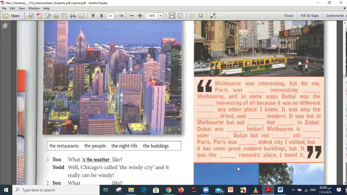This screenshot has height=195, width=347.
Task: Click 'the restaurants' in the word box
Action: (x=64, y=146)
